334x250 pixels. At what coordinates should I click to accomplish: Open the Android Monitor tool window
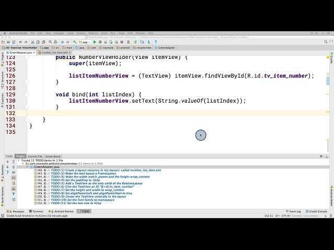[x=61, y=211]
